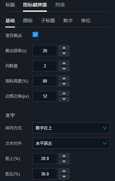Click the 距左(%) input field showing 36.0

tap(45, 174)
